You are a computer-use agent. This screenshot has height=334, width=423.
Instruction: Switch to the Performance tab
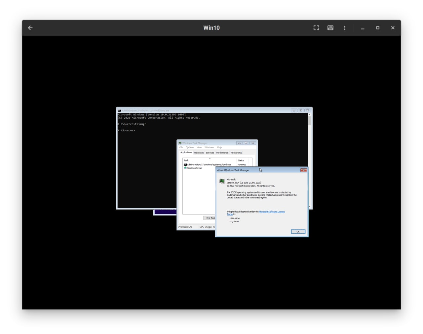pyautogui.click(x=222, y=153)
